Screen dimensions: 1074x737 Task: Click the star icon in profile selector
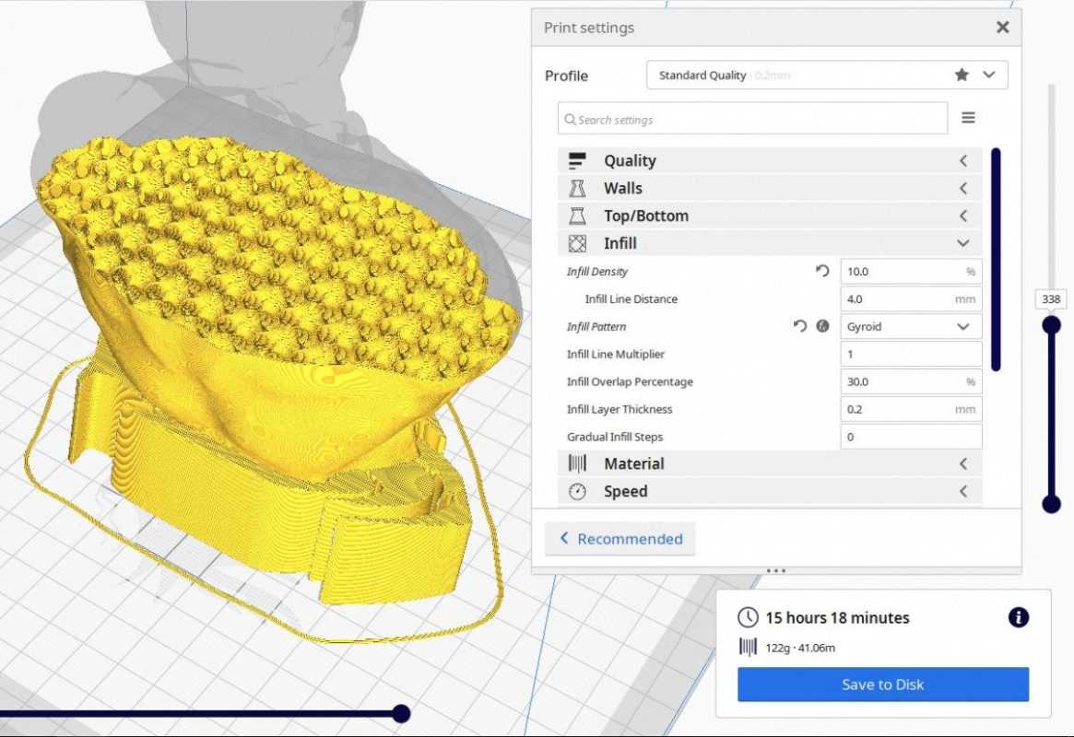[962, 75]
